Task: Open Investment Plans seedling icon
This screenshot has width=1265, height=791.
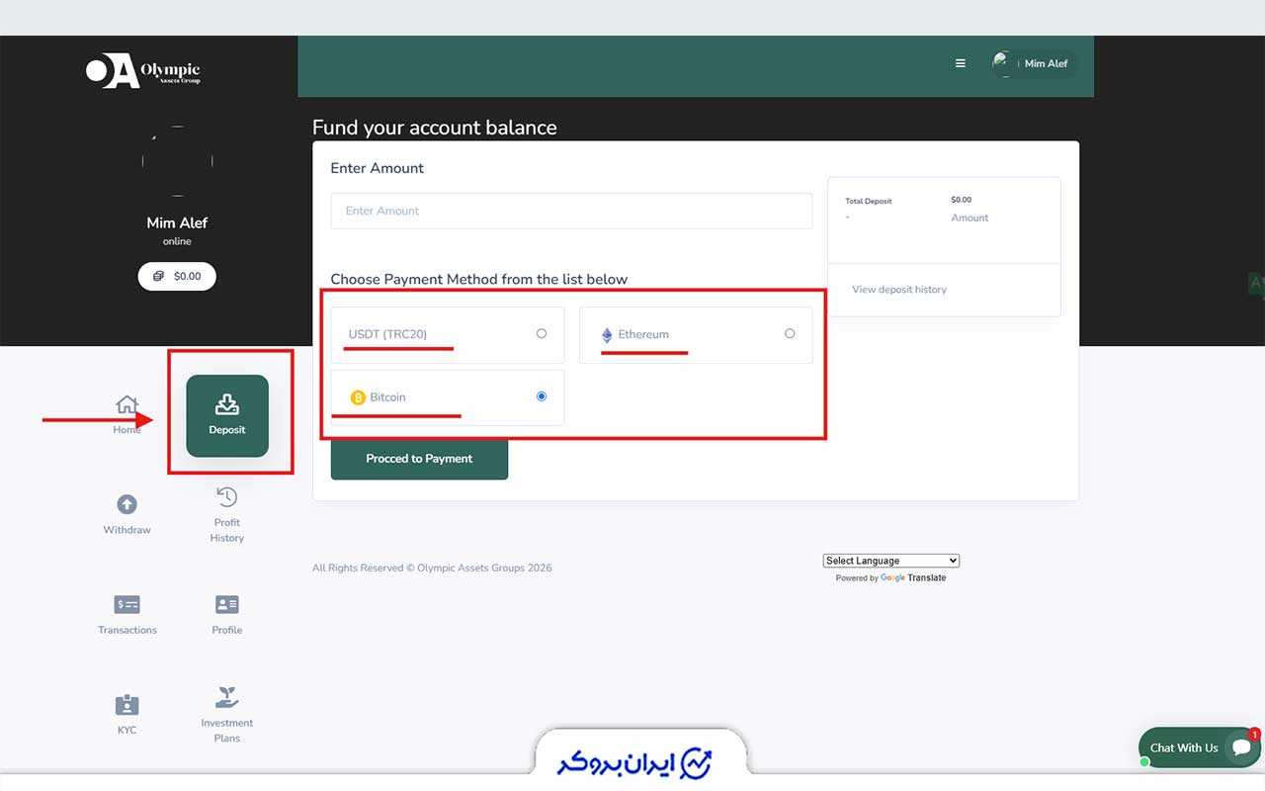Action: coord(227,697)
